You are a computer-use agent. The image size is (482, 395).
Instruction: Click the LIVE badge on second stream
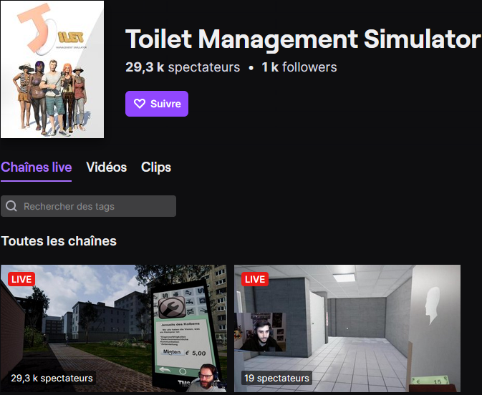coord(255,279)
